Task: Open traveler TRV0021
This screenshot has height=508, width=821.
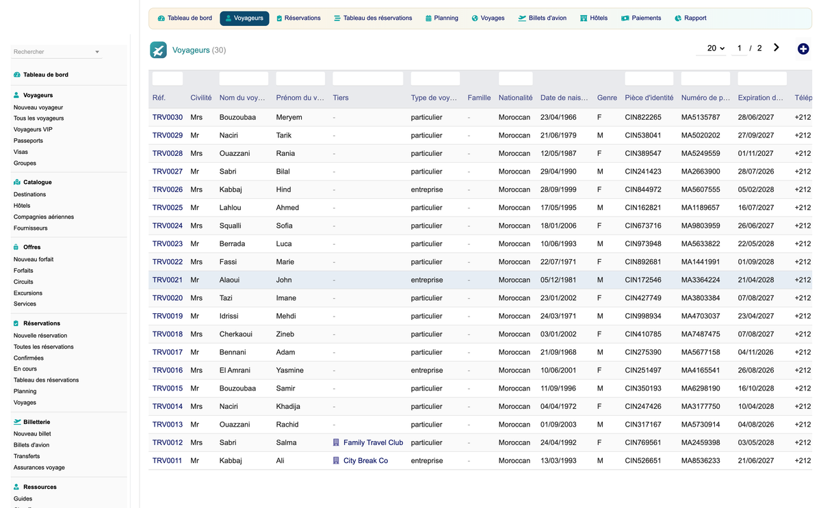Action: (168, 280)
